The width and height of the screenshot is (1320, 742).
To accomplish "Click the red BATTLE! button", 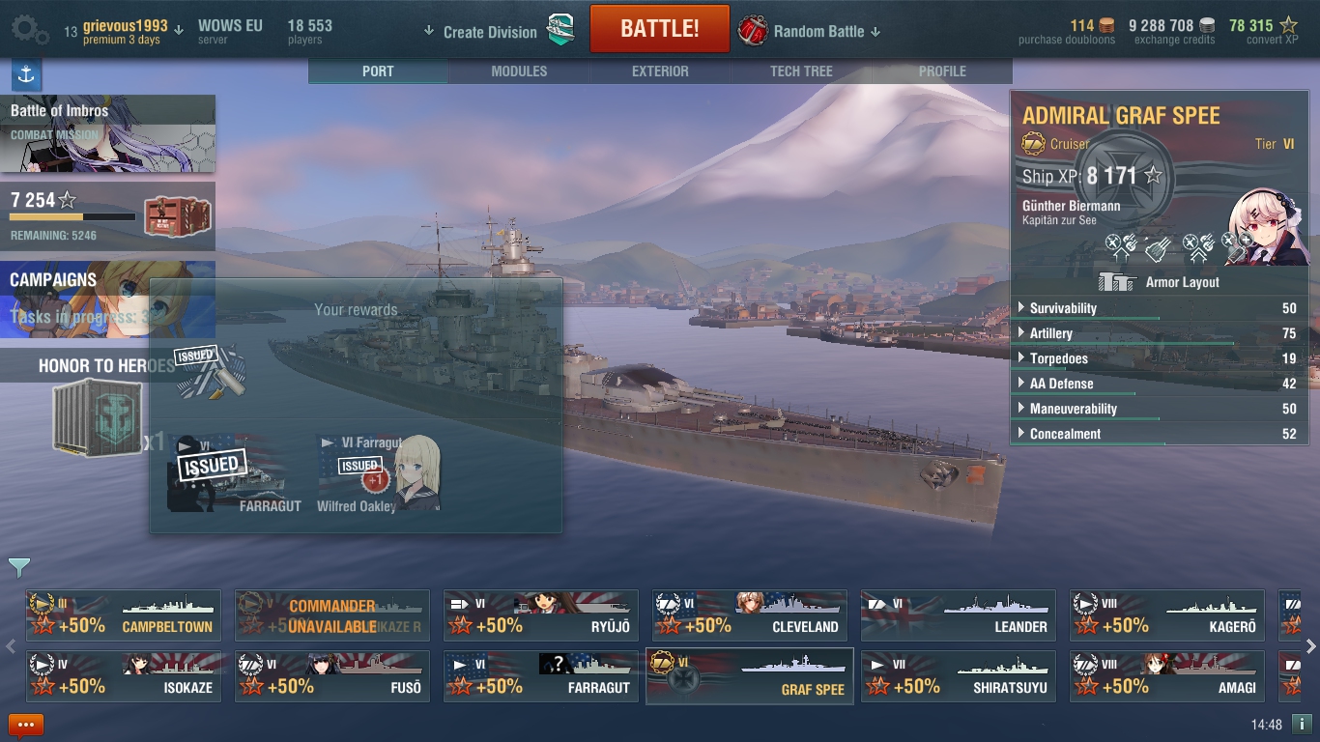I will point(660,28).
